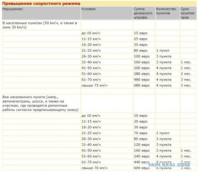Viewport: 198px width, 174px height.
Task: Select "11-15 км/ч" in the 25 евро row
Action: click(x=91, y=39)
